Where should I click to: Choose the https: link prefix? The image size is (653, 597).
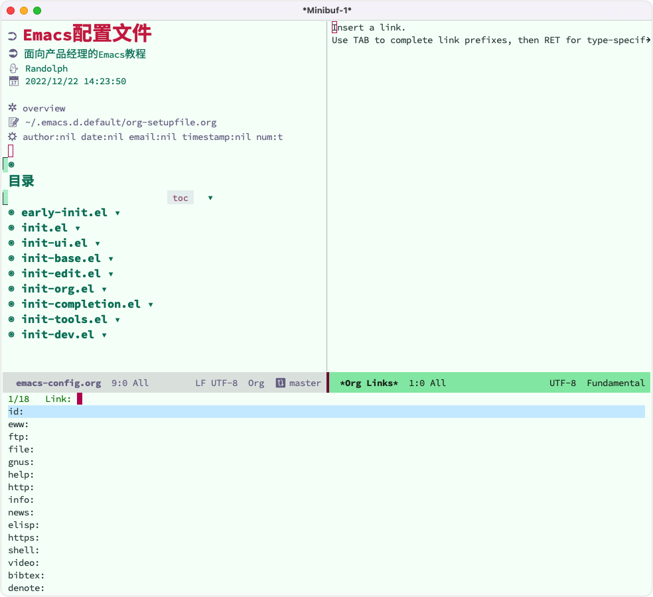click(x=326, y=537)
